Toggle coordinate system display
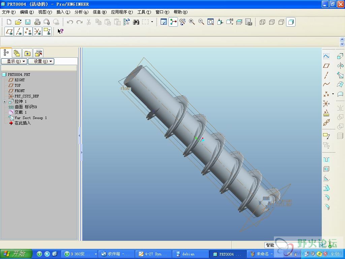 pos(37,31)
